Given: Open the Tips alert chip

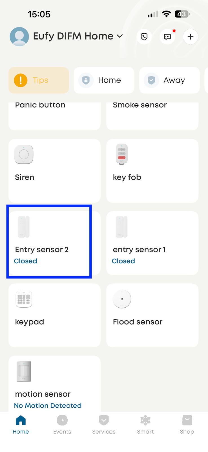Looking at the screenshot, I should click(39, 80).
